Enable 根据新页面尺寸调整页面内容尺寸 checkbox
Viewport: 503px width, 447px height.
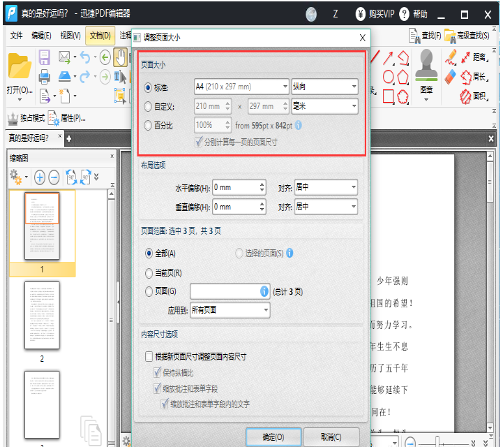149,356
